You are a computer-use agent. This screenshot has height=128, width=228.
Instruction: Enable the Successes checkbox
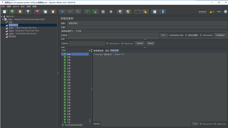(201, 35)
